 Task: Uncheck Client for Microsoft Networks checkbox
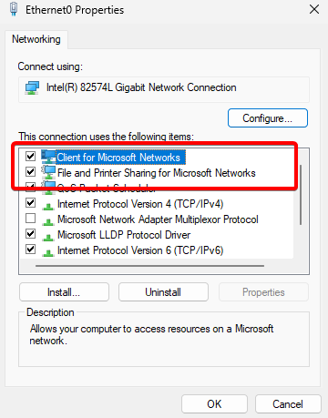coord(30,157)
